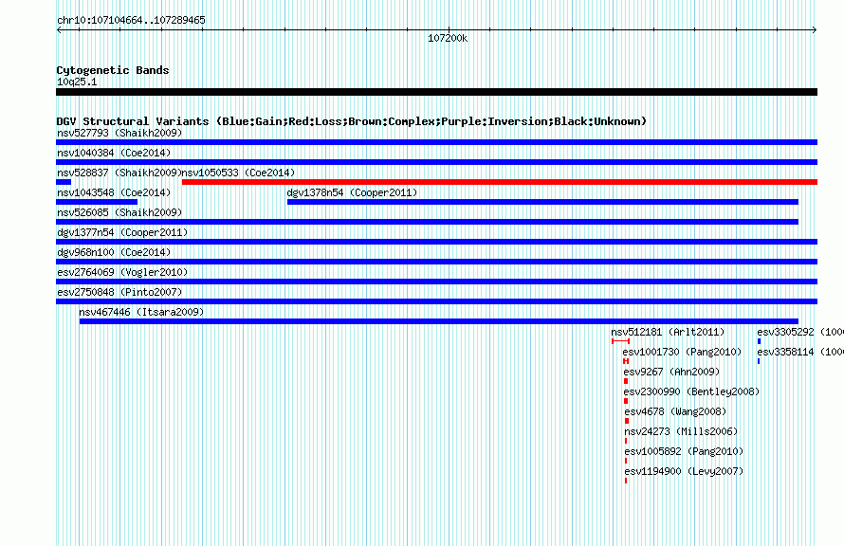Image resolution: width=844 pixels, height=546 pixels.
Task: Click the nsv467446 blue gain bar
Action: tap(439, 321)
